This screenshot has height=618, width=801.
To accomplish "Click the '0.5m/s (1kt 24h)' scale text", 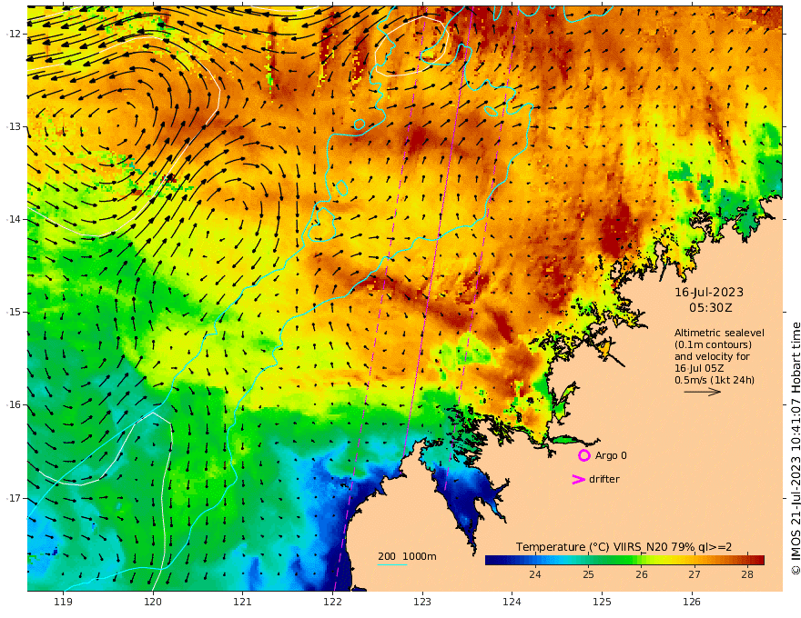I will (x=715, y=380).
